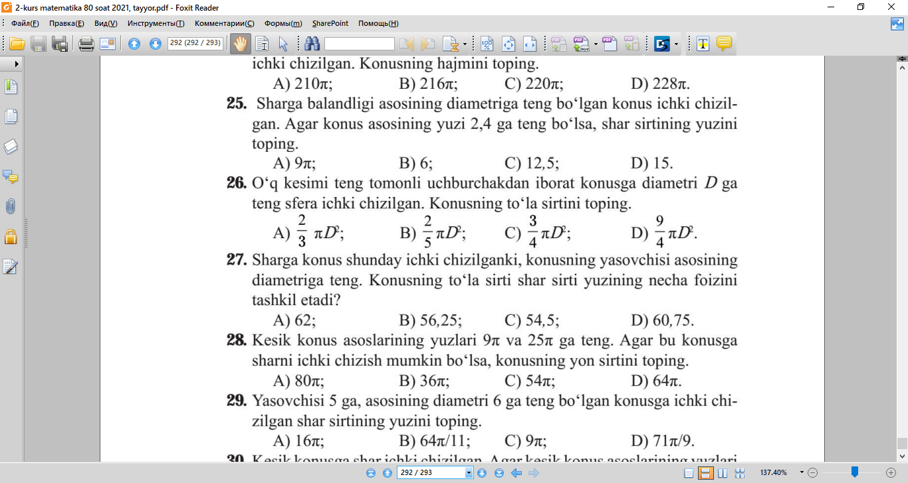Open the search options dropdown arrow
This screenshot has height=483, width=908.
click(465, 44)
